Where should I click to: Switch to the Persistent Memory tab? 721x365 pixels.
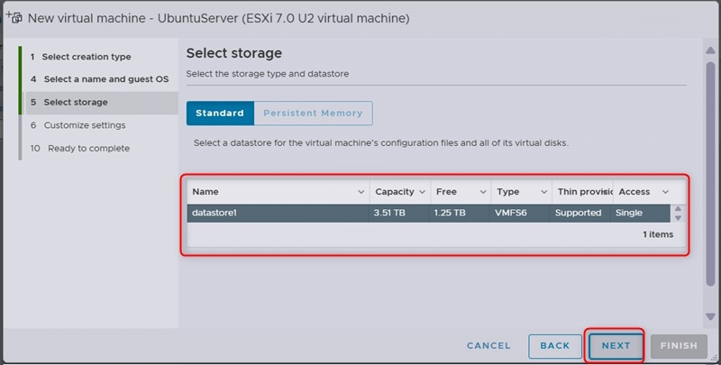[x=313, y=114]
